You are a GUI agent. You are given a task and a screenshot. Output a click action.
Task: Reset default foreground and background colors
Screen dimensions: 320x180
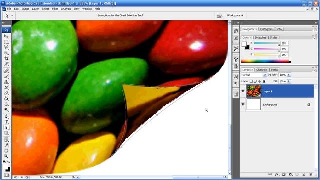(x=4, y=162)
